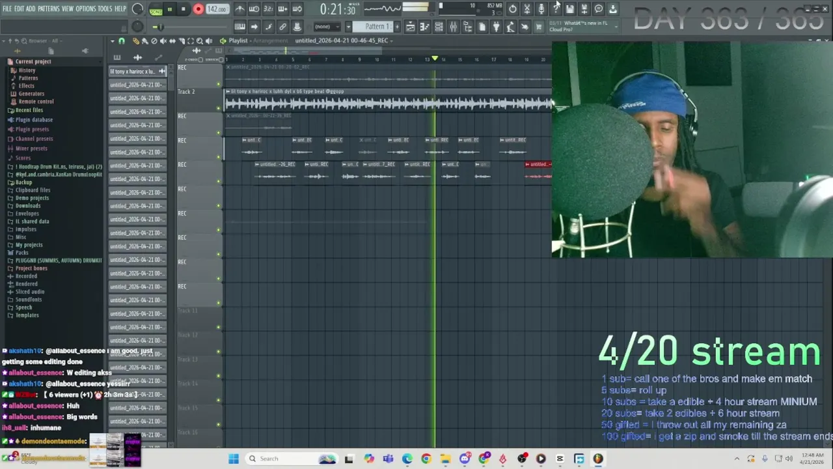833x469 pixels.
Task: Toggle the metronome button
Action: tap(239, 9)
